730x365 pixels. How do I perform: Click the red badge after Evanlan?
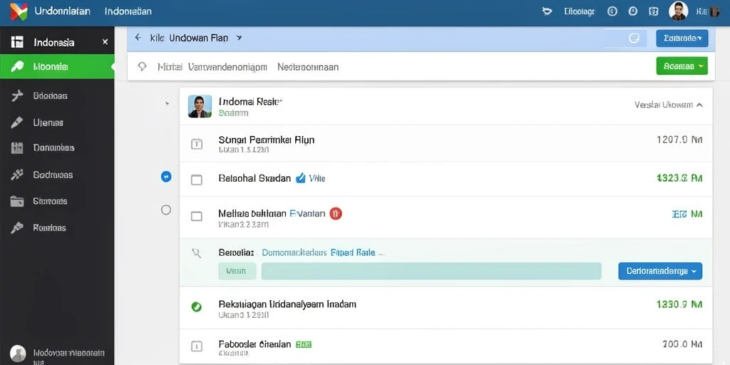pos(336,214)
